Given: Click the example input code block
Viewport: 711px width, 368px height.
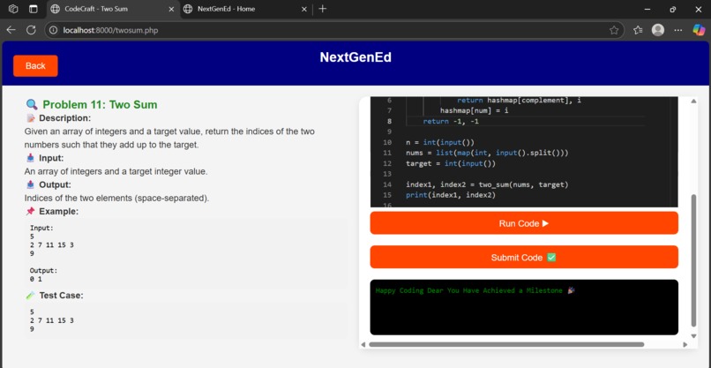Looking at the screenshot, I should coord(186,253).
